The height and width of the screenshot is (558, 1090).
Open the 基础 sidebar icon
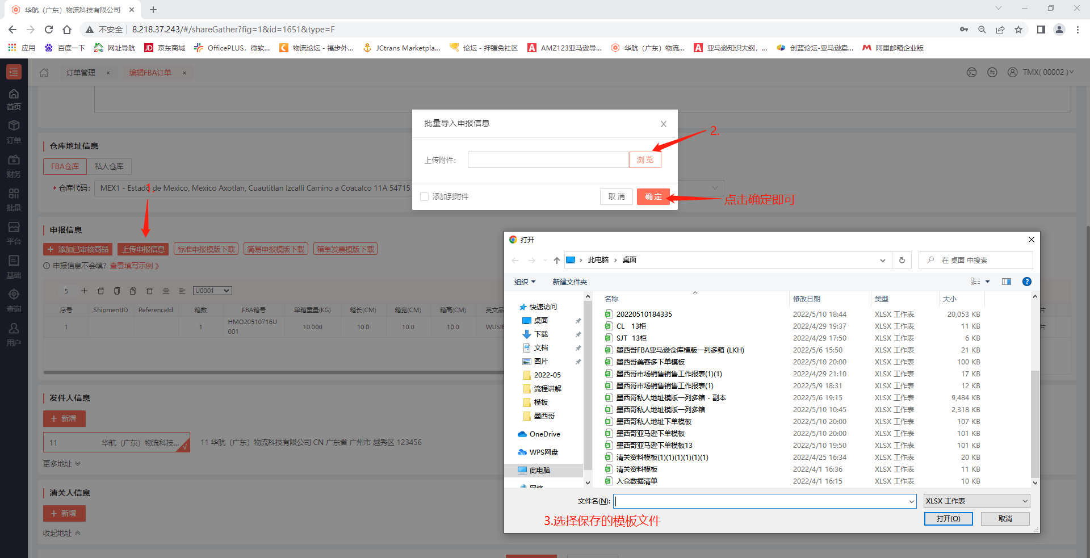pos(14,267)
